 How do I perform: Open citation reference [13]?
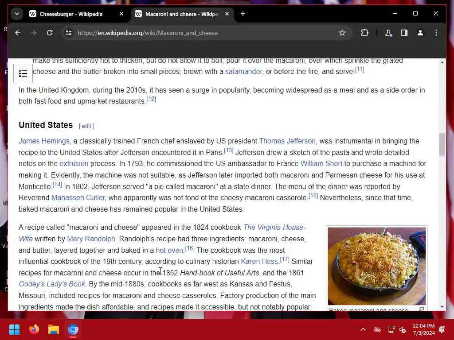229,151
